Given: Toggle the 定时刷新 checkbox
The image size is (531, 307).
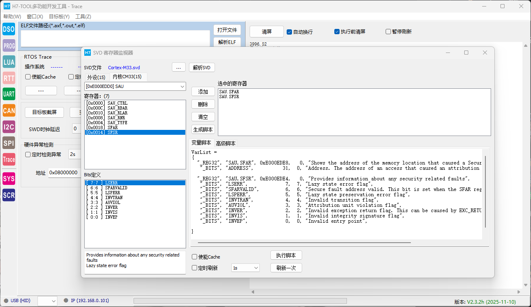Looking at the screenshot, I should (195, 268).
